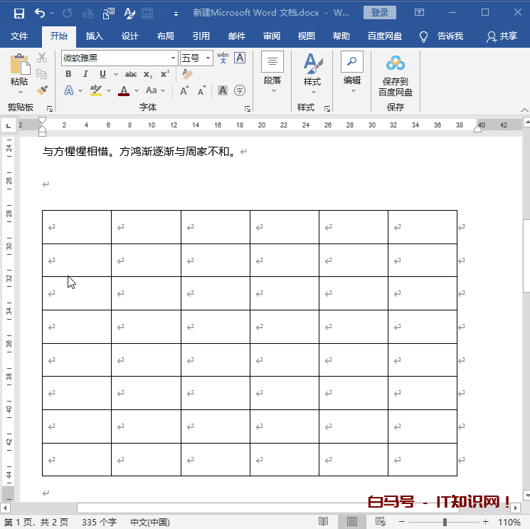
Task: Click the 共享 (Share) button
Action: (502, 36)
